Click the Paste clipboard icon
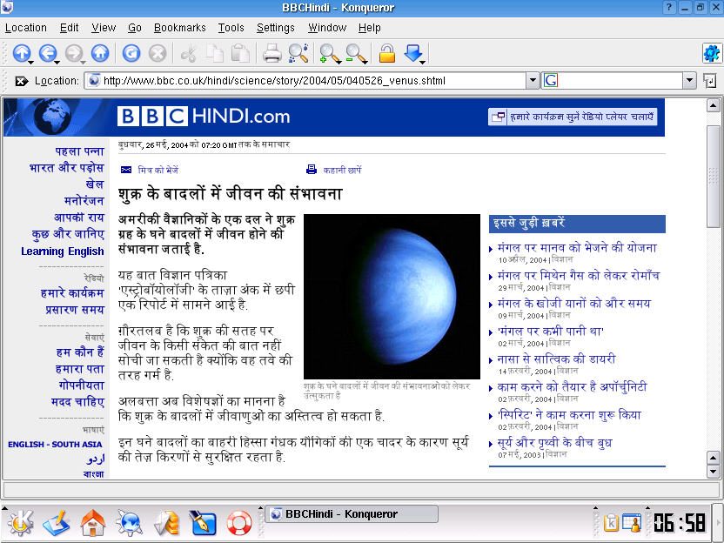724x543 pixels. 240,53
